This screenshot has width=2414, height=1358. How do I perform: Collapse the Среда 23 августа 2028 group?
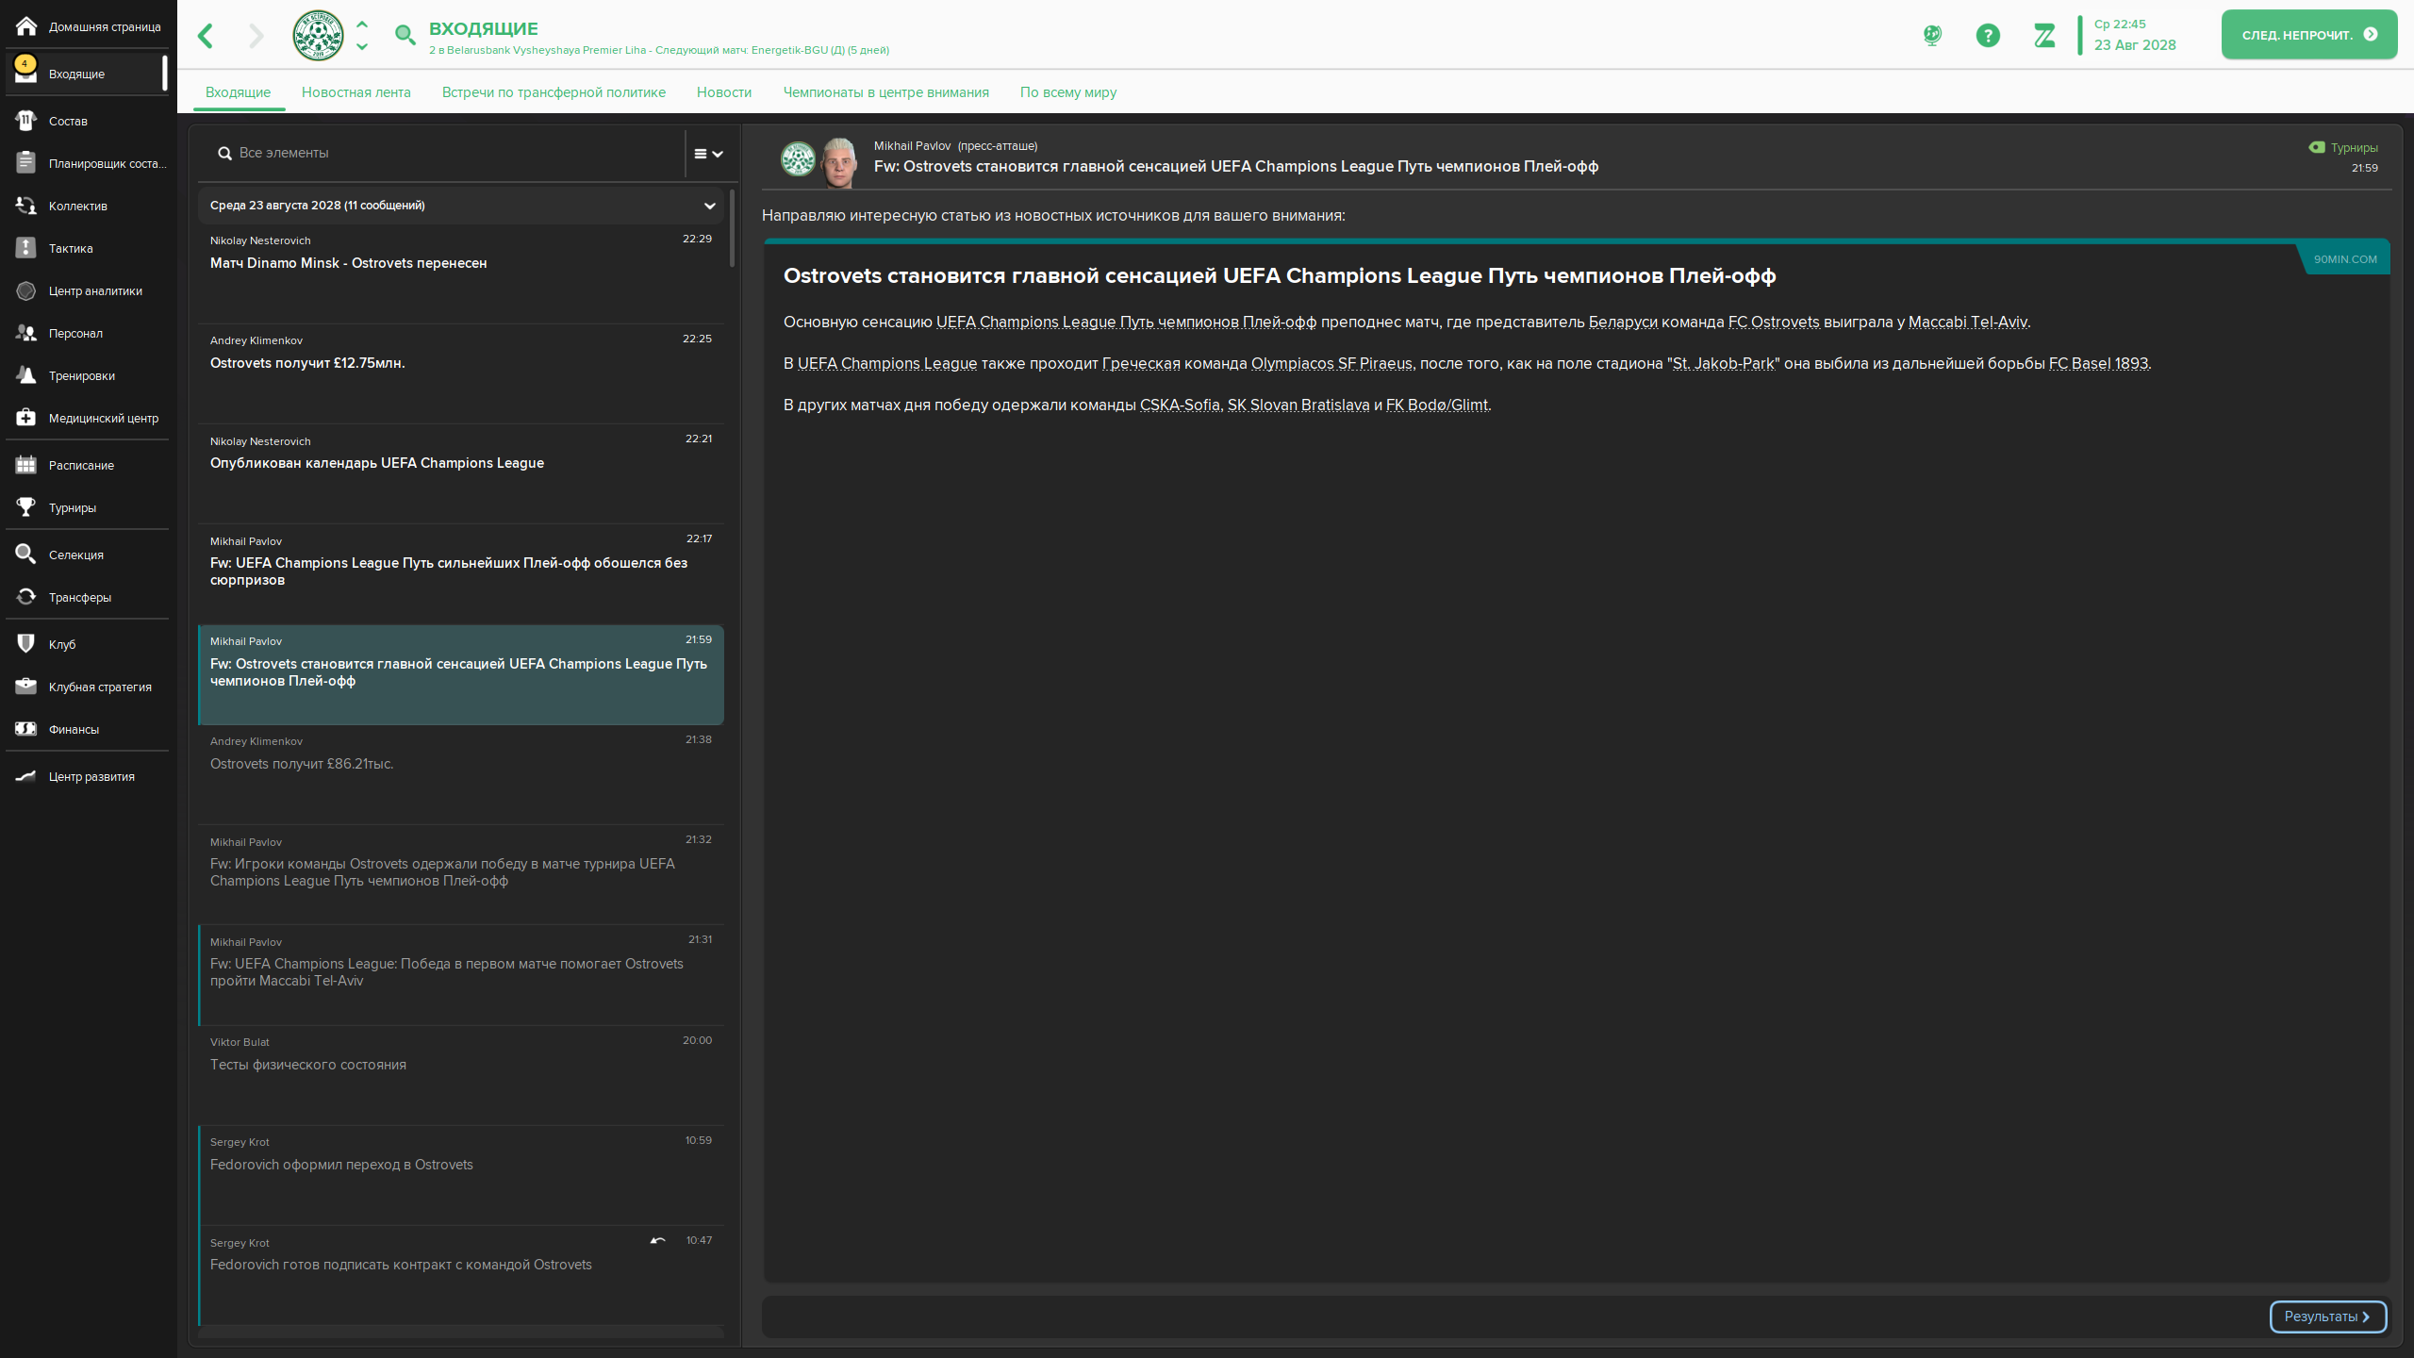click(709, 206)
